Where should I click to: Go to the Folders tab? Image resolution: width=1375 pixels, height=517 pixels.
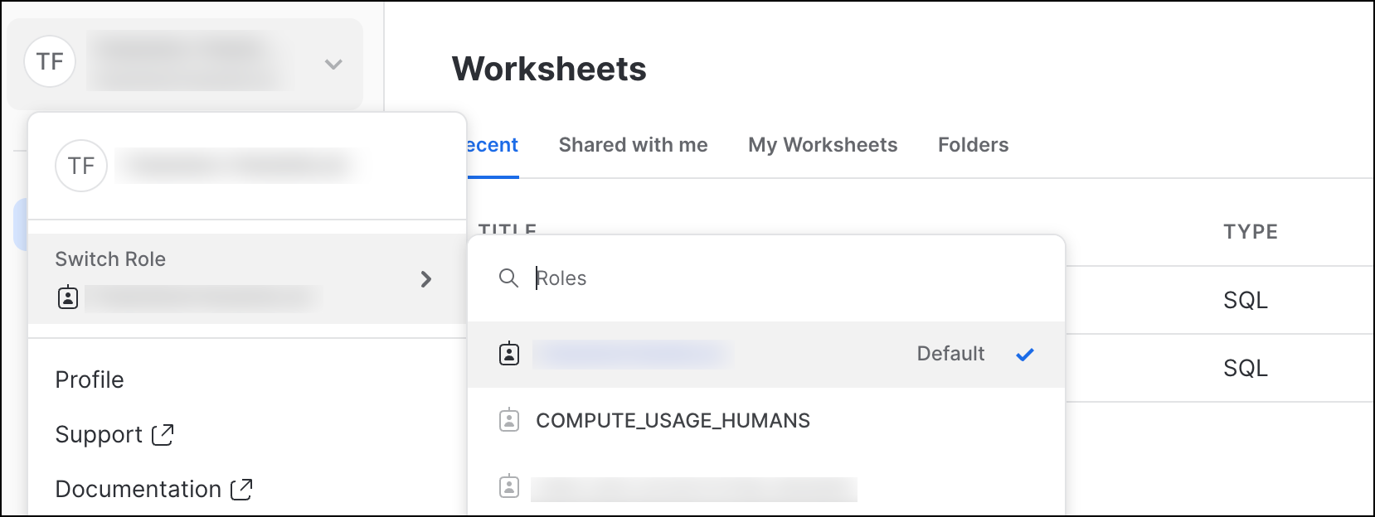tap(973, 145)
